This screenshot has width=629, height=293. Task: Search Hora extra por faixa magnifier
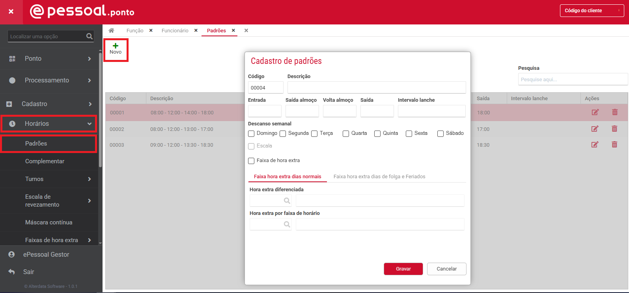pos(287,224)
